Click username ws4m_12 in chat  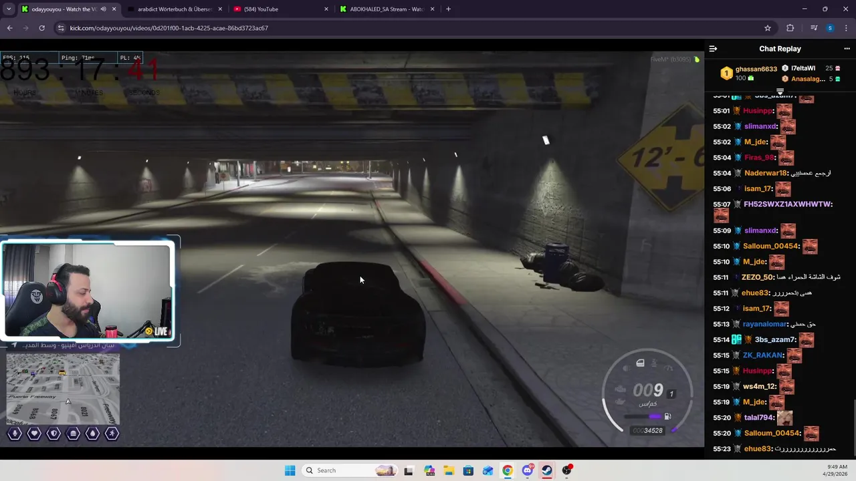coord(760,387)
